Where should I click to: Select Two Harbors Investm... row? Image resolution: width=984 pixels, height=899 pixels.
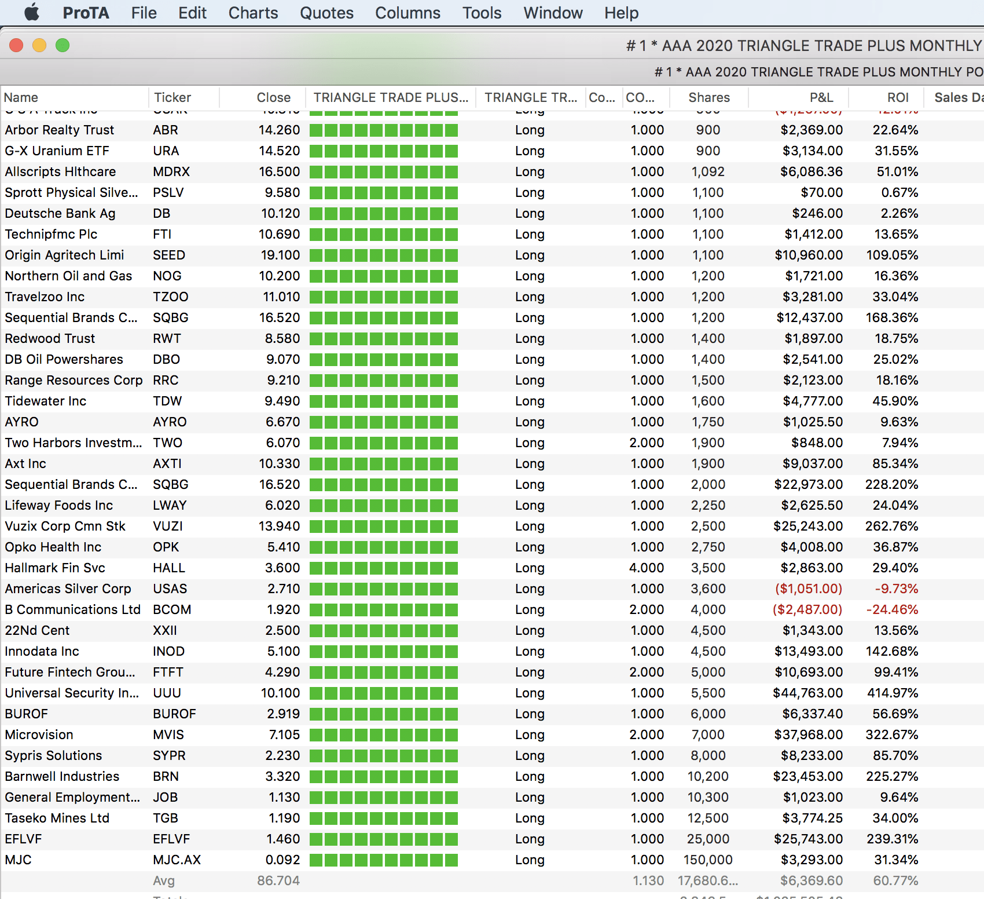(x=492, y=443)
